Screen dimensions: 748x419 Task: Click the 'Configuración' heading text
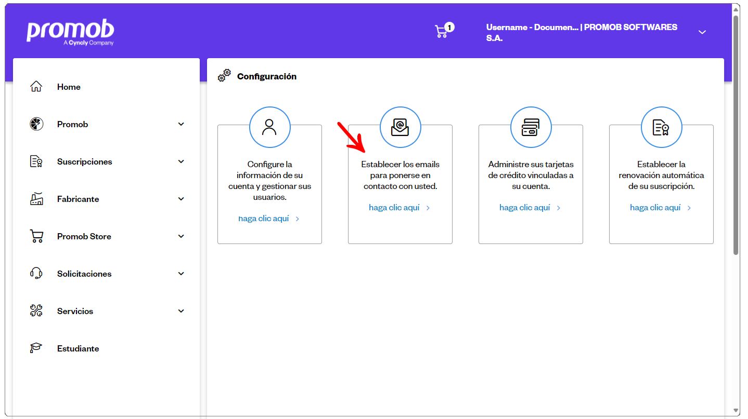tap(267, 76)
